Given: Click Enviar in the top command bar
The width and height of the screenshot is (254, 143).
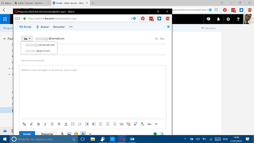Looking at the screenshot, I should (25, 27).
